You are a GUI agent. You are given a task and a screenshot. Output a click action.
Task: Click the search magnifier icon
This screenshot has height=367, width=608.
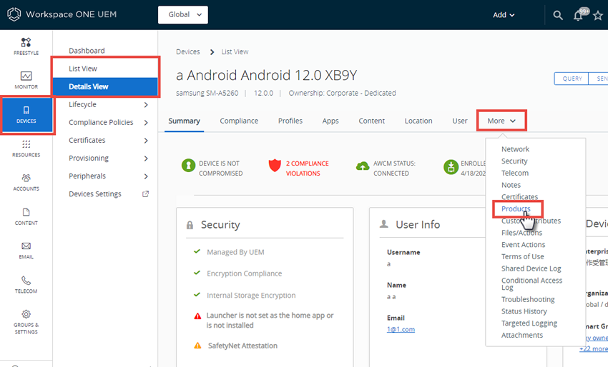558,15
